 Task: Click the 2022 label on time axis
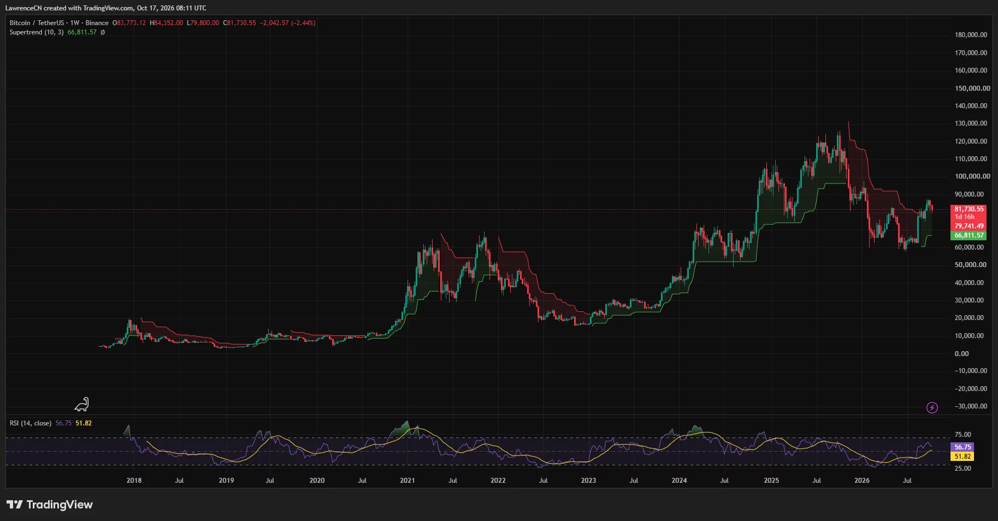point(498,481)
